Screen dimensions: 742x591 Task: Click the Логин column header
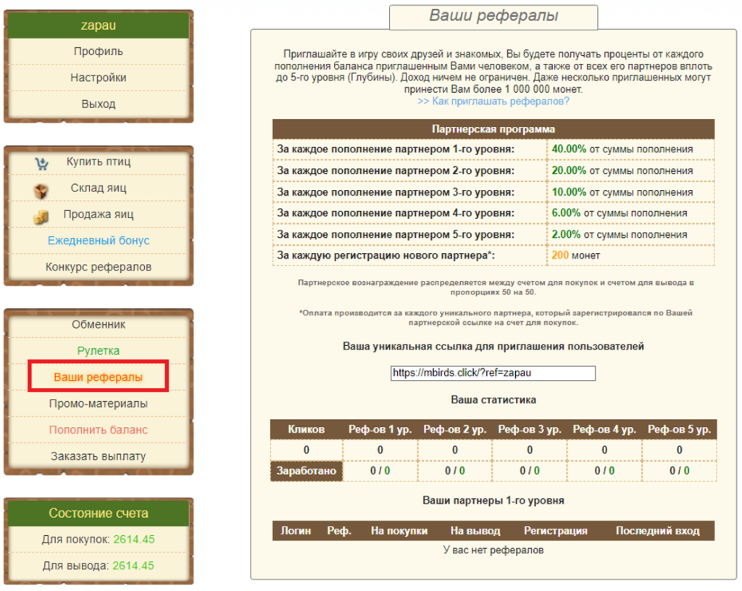(296, 531)
